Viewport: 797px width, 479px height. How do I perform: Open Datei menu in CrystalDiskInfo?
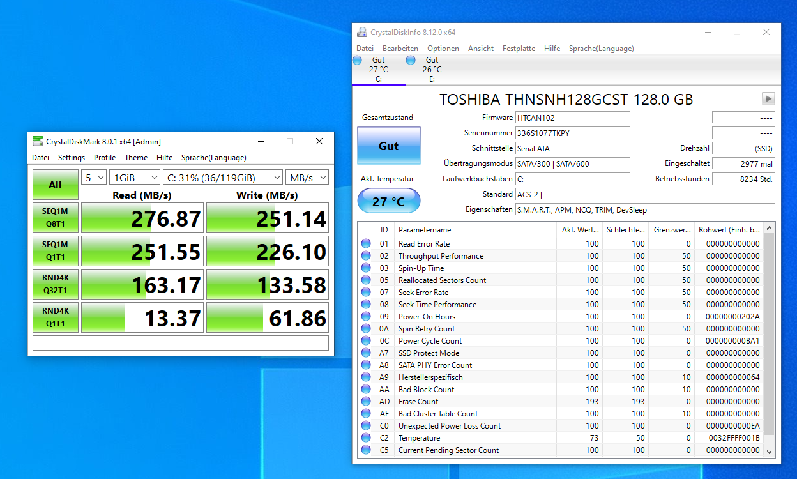(x=365, y=49)
